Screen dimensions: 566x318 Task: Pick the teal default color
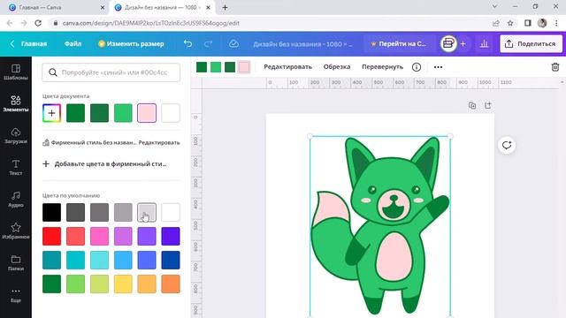pos(51,260)
